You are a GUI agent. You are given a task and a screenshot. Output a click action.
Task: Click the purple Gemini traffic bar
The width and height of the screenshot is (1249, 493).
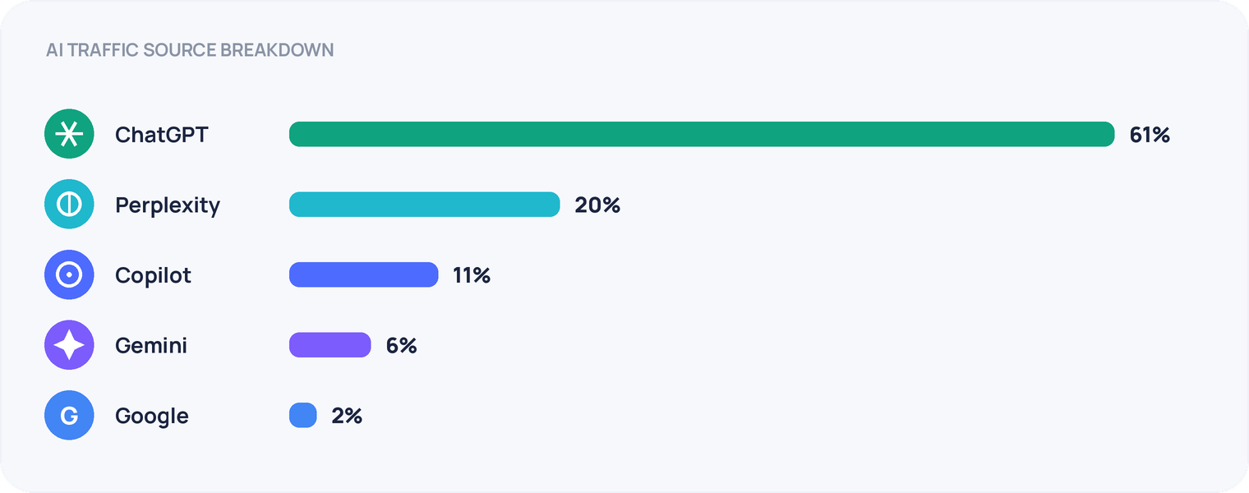(330, 345)
